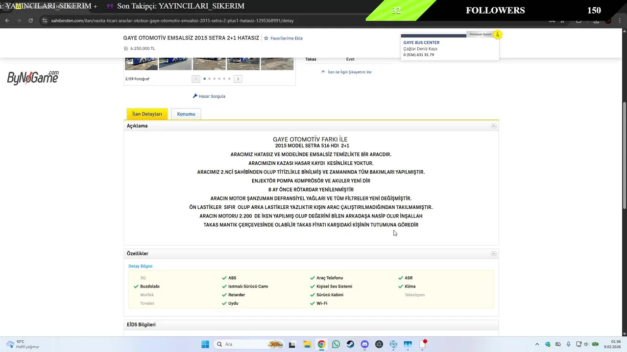Open weather widget showing Hafif yağmur

point(22,344)
